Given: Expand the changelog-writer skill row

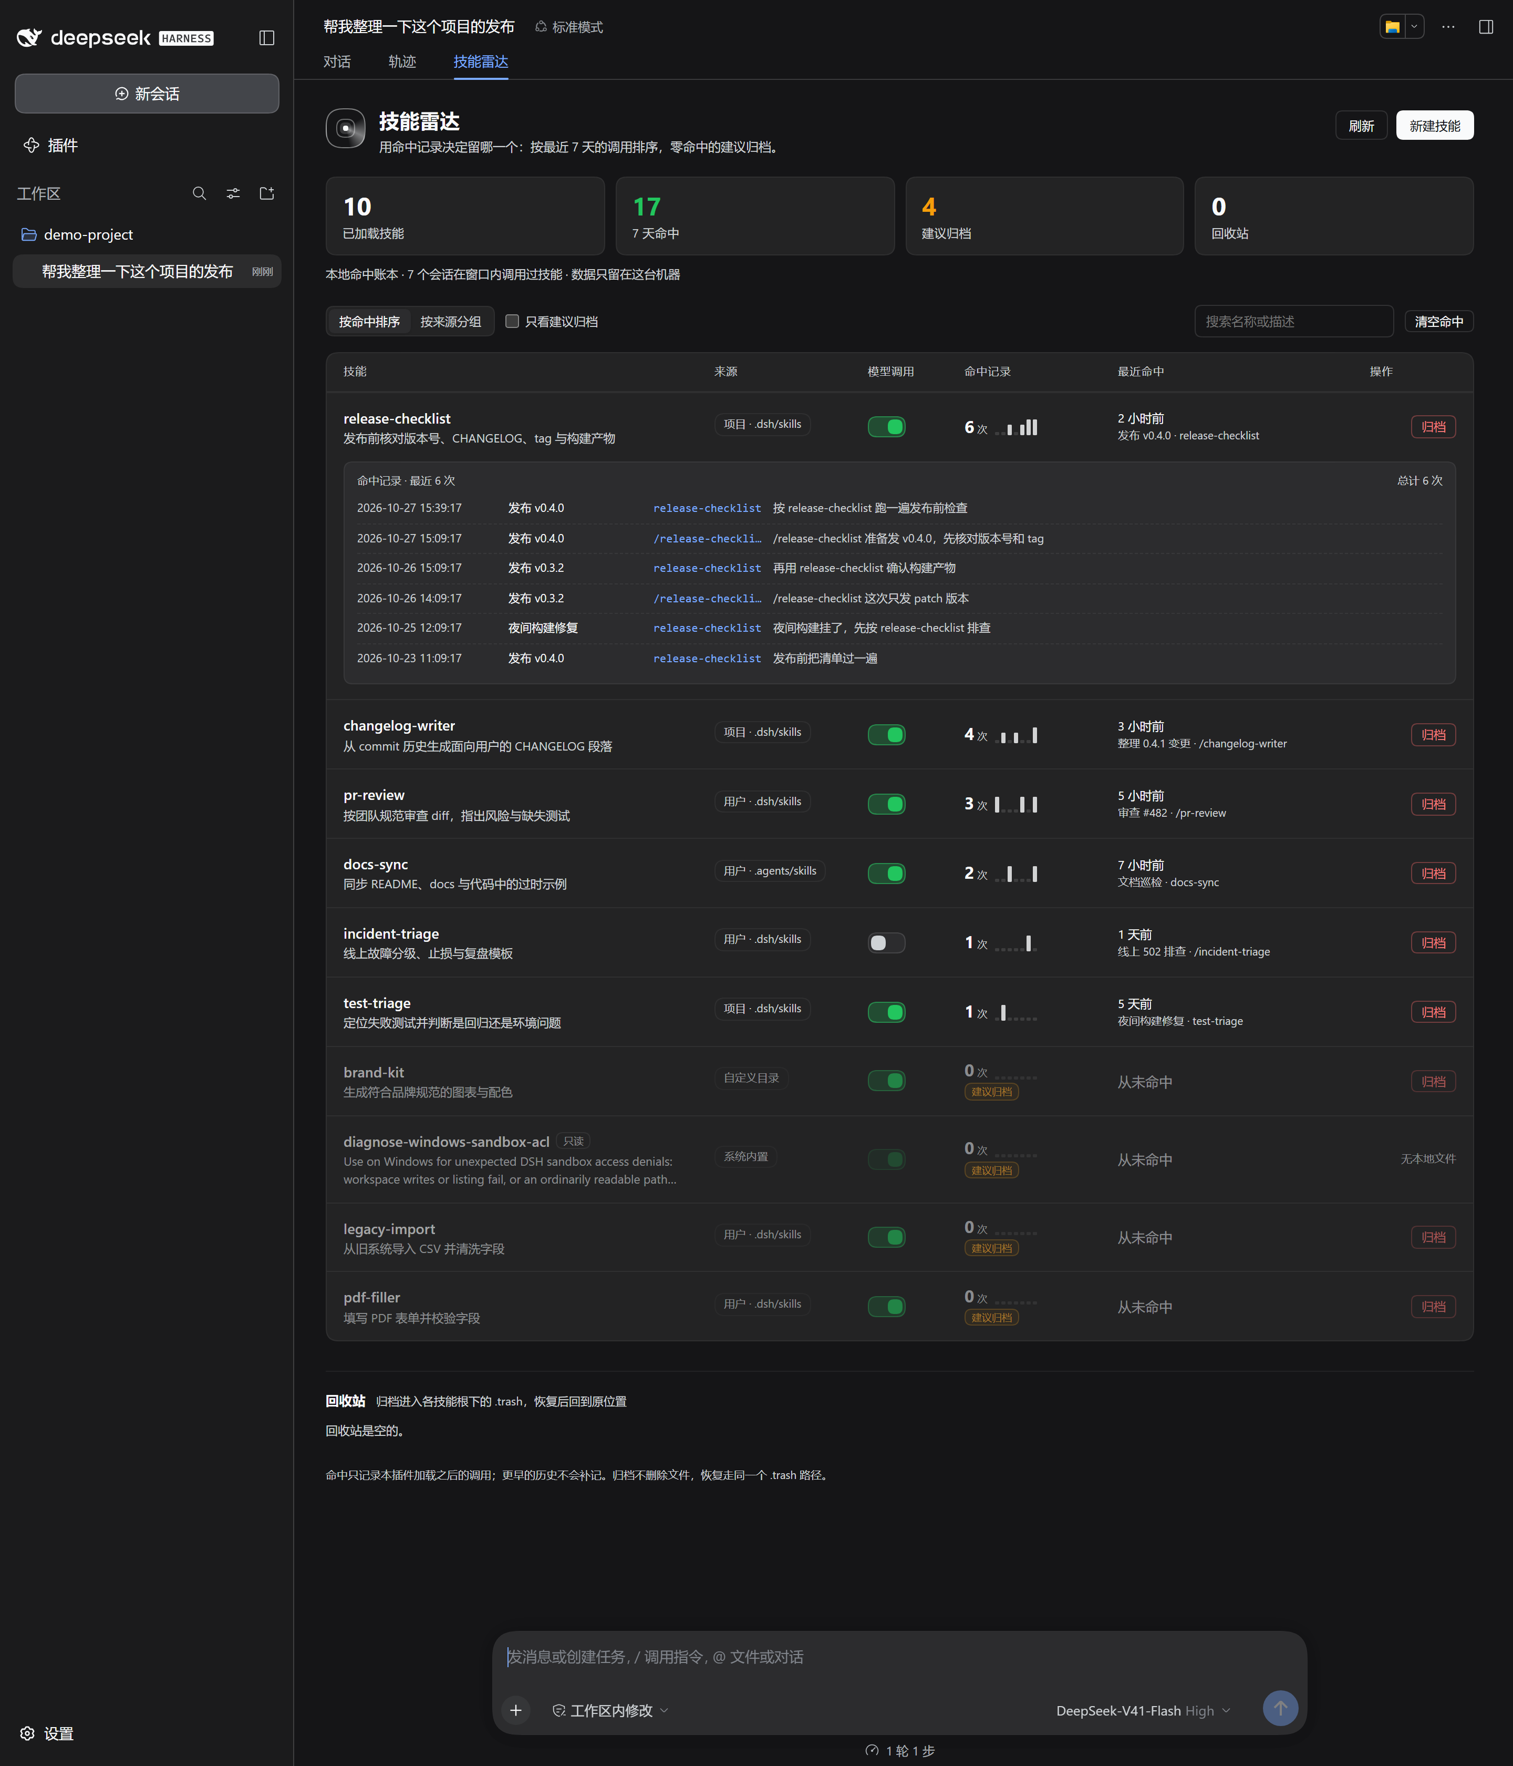Looking at the screenshot, I should (x=899, y=735).
